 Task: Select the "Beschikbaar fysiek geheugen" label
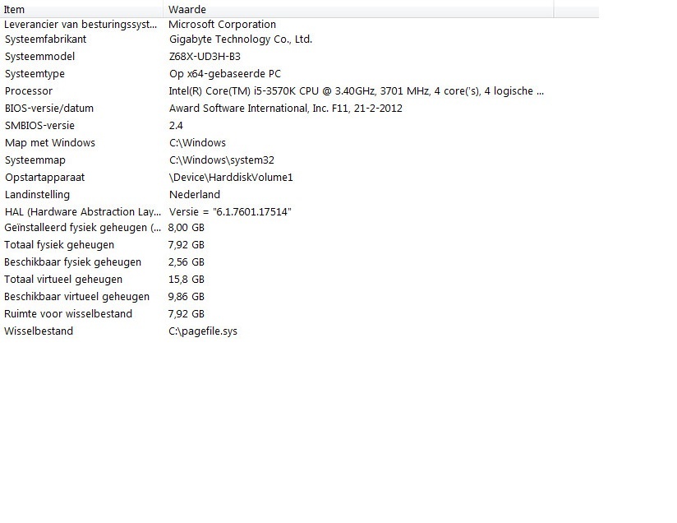72,262
